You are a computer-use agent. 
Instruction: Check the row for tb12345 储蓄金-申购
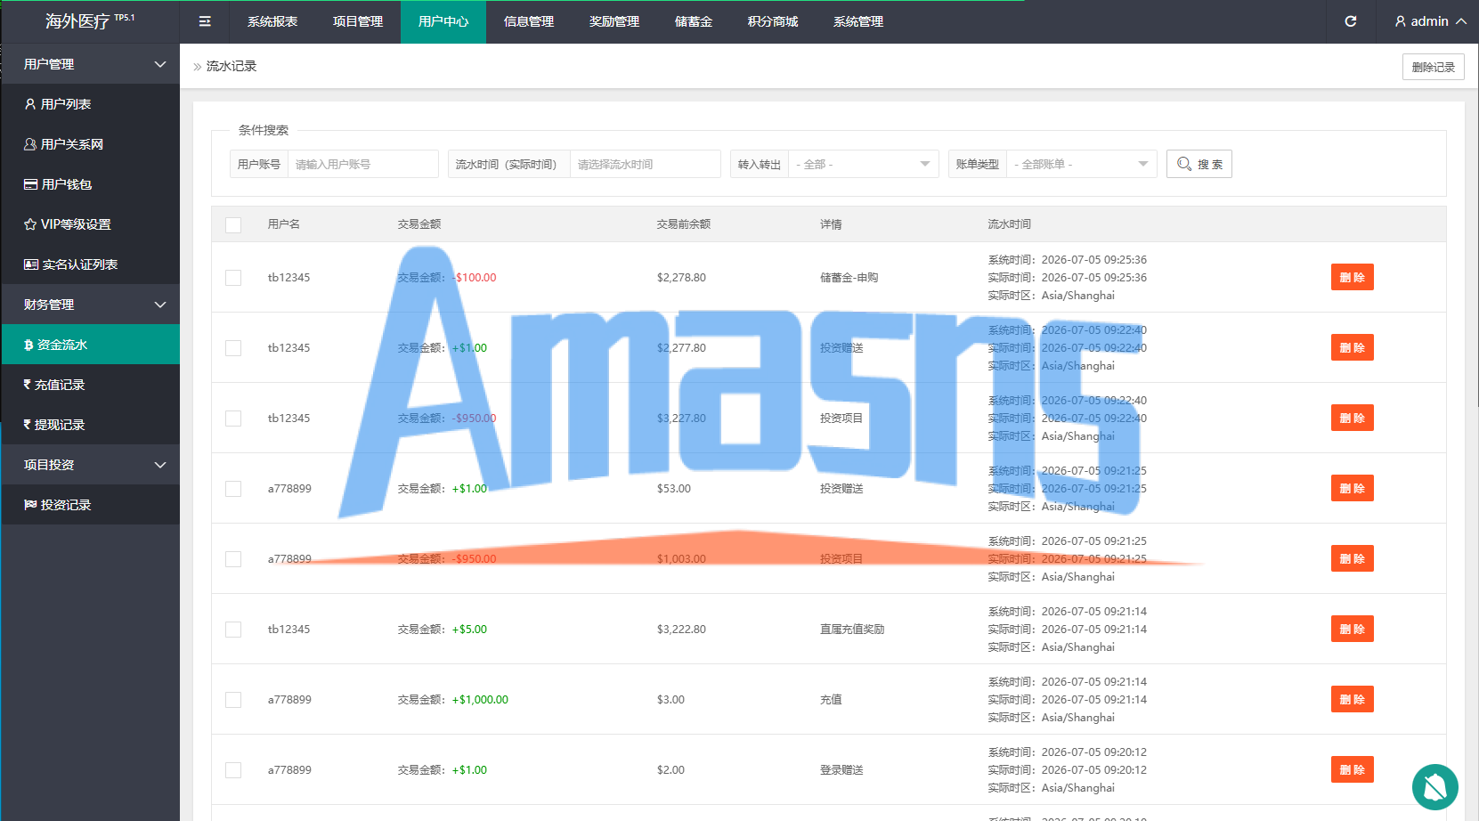(x=233, y=278)
